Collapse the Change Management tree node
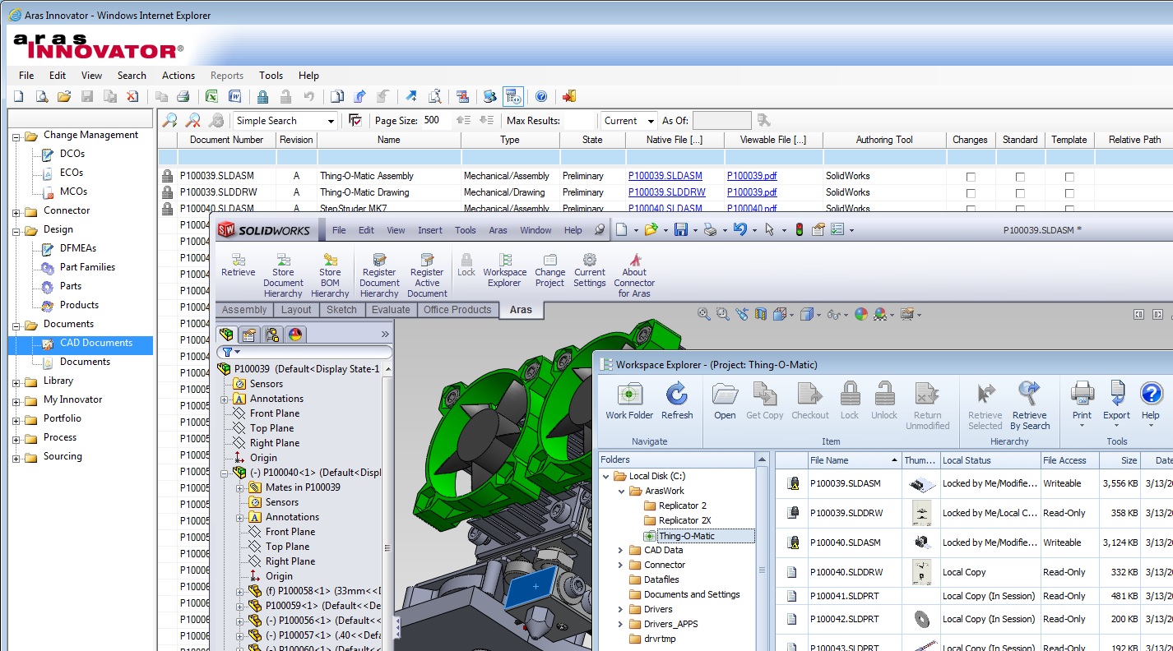 pos(16,137)
